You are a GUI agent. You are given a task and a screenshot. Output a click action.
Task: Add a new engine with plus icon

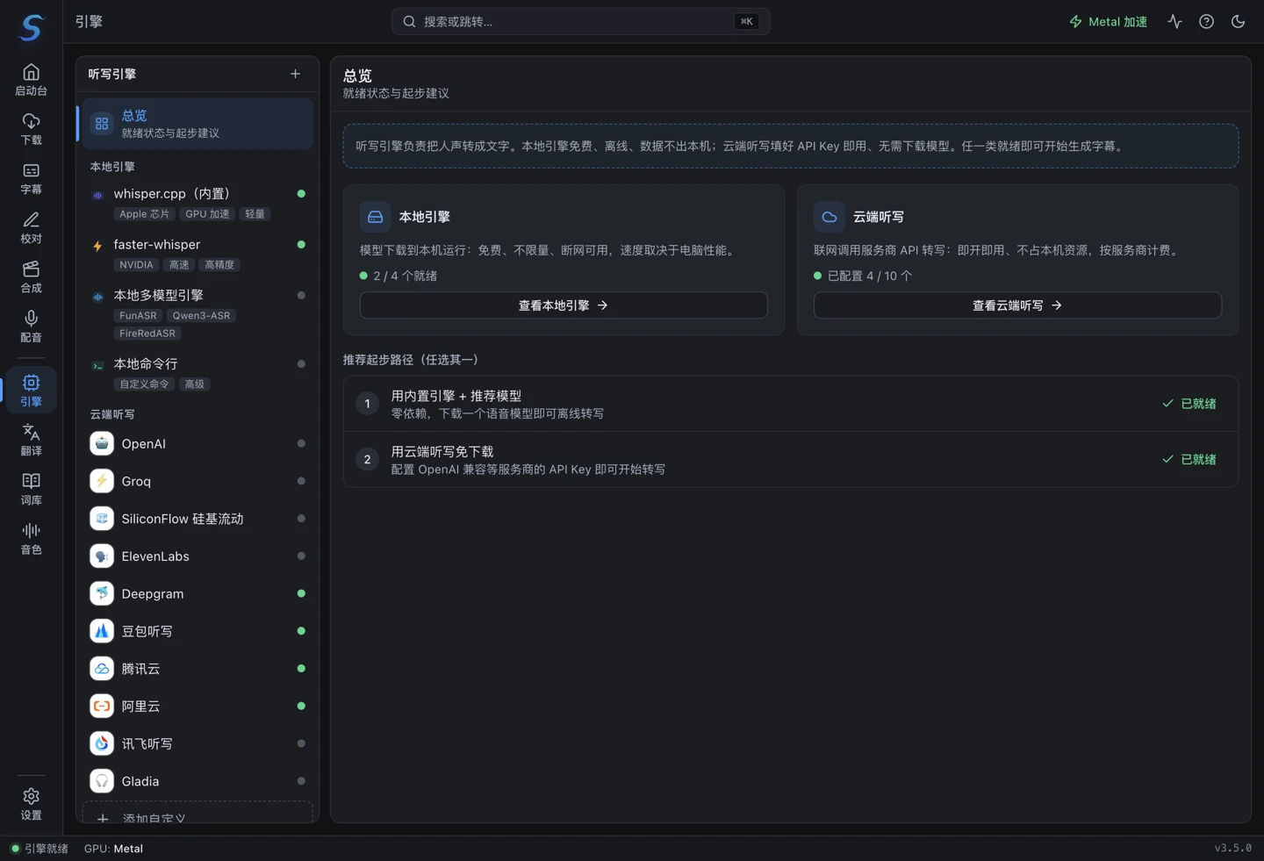(x=295, y=74)
